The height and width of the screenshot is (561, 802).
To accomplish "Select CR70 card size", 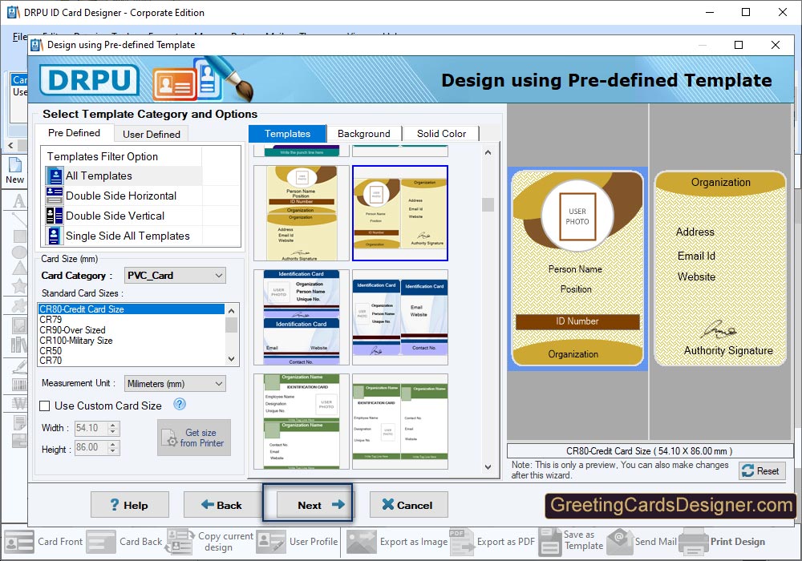I will click(131, 360).
